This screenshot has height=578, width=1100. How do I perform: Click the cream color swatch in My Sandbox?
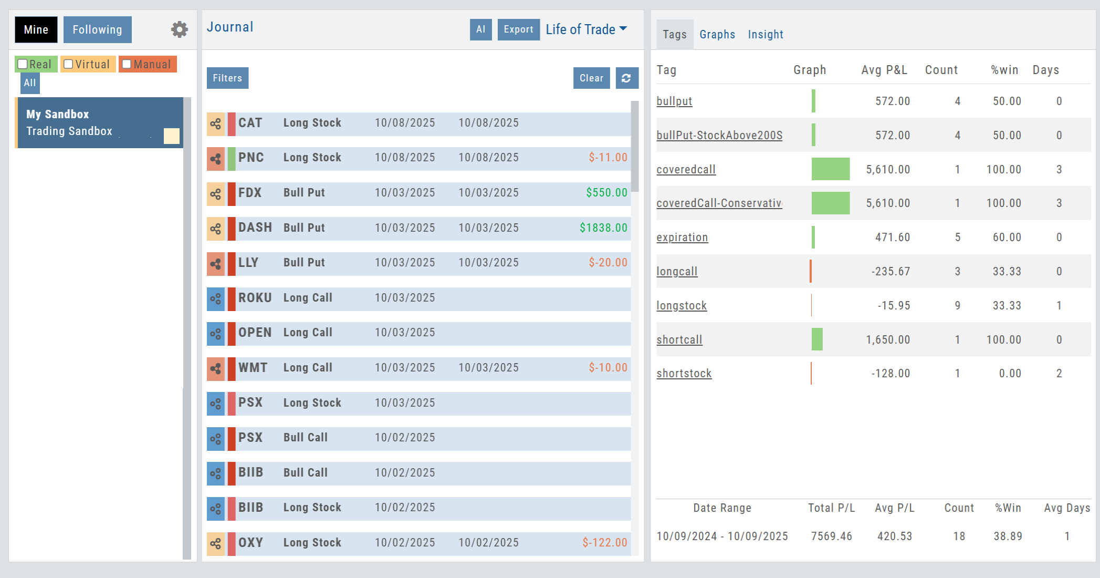[172, 136]
